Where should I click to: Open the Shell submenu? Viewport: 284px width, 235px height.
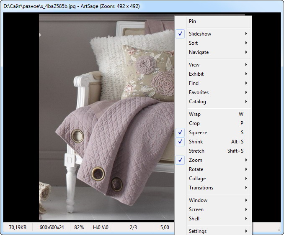pos(213,219)
